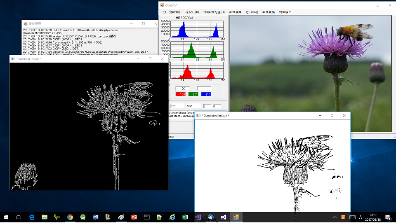
Task: Launch Internet Explorer from the taskbar
Action: 172,217
